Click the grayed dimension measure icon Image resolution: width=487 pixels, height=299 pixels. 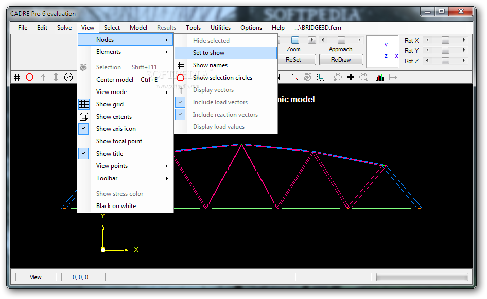(393, 77)
